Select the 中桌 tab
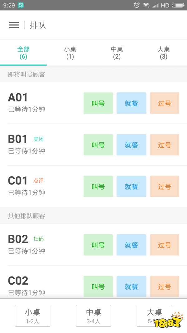The height and width of the screenshot is (333, 187). [x=117, y=53]
